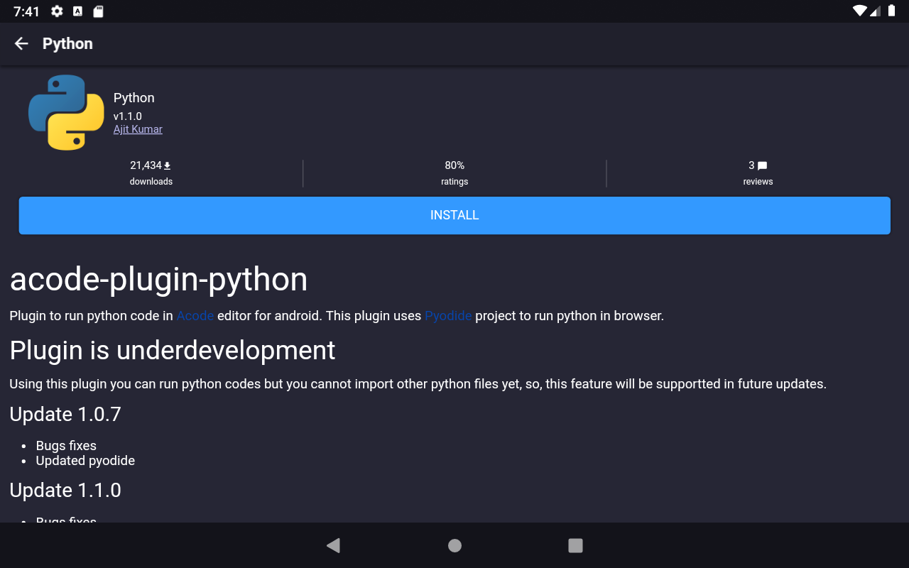The image size is (909, 568).
Task: Open the Pyodide project link
Action: [x=448, y=315]
